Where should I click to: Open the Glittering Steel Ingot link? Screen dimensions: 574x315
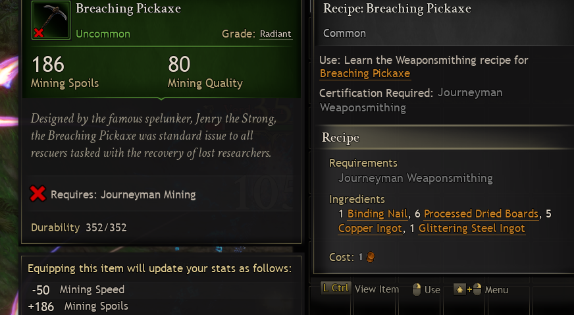471,228
